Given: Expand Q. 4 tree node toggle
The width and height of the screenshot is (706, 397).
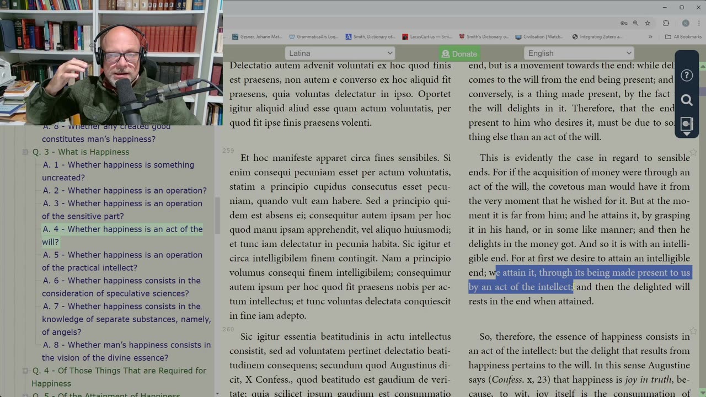Looking at the screenshot, I should [25, 371].
